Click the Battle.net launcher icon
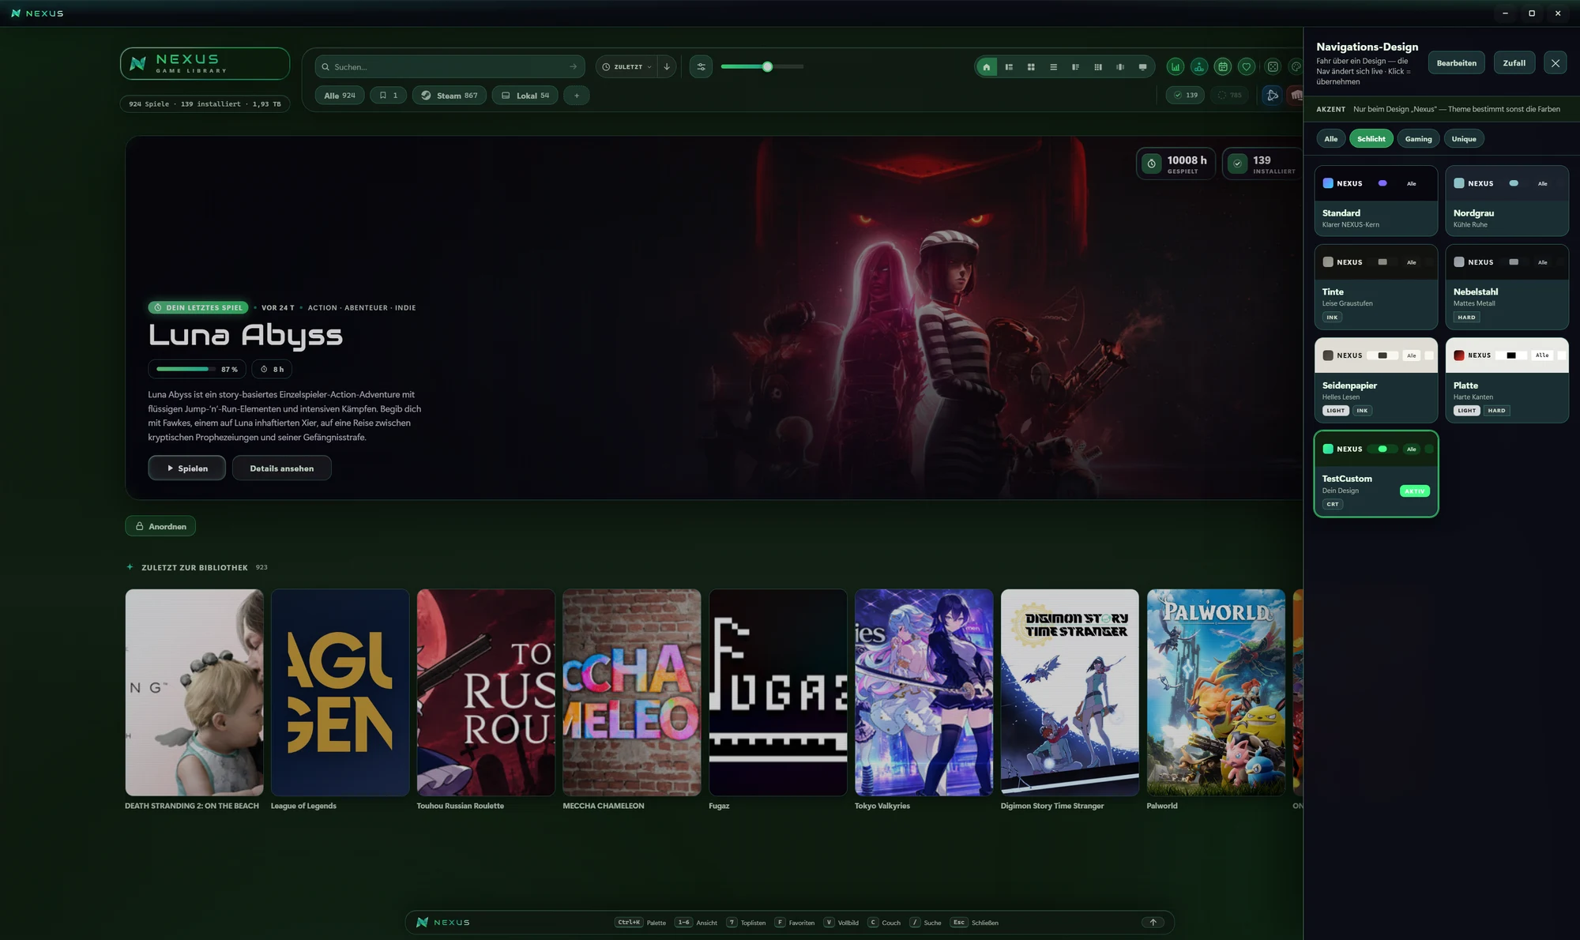 point(1272,96)
